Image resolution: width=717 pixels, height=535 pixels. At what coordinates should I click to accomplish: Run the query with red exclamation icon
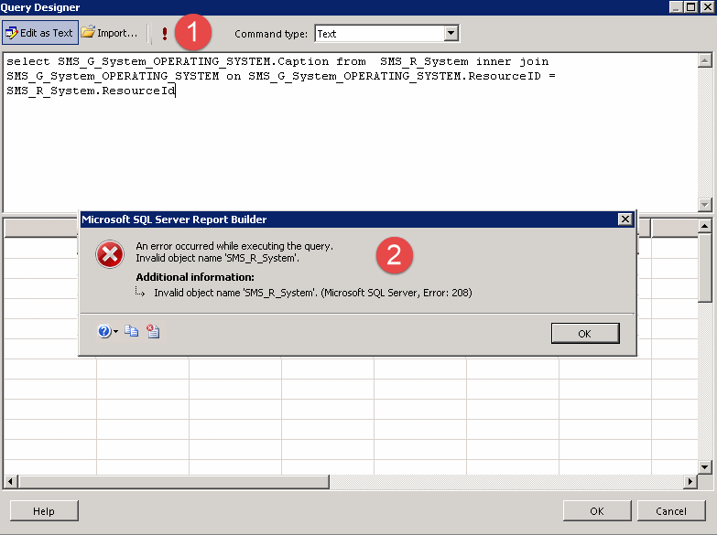tap(165, 33)
